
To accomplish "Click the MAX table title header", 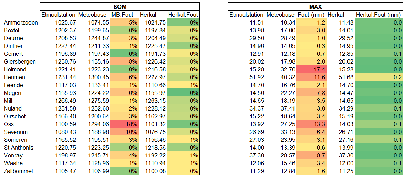I will (x=316, y=7).
